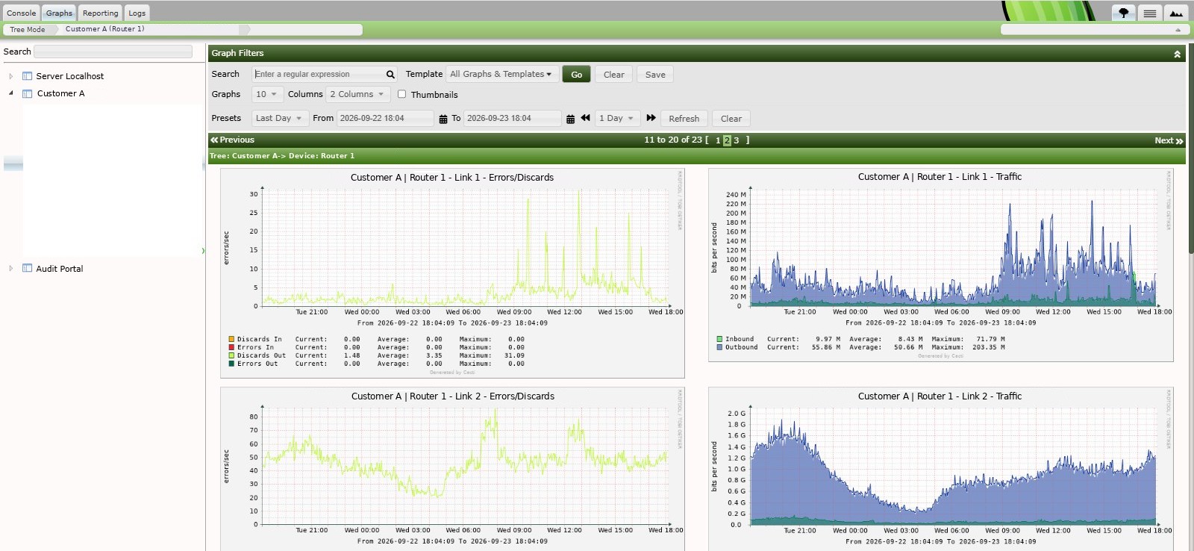Click Customer A (Router 1) breadcrumb
The width and height of the screenshot is (1194, 551).
(105, 29)
